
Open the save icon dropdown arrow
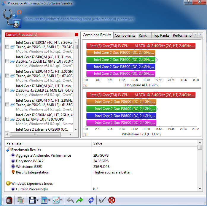click(37, 200)
